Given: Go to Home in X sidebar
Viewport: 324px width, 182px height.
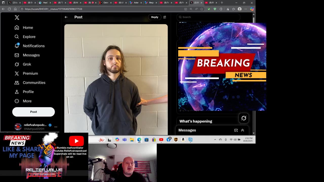Looking at the screenshot, I should click(24, 28).
